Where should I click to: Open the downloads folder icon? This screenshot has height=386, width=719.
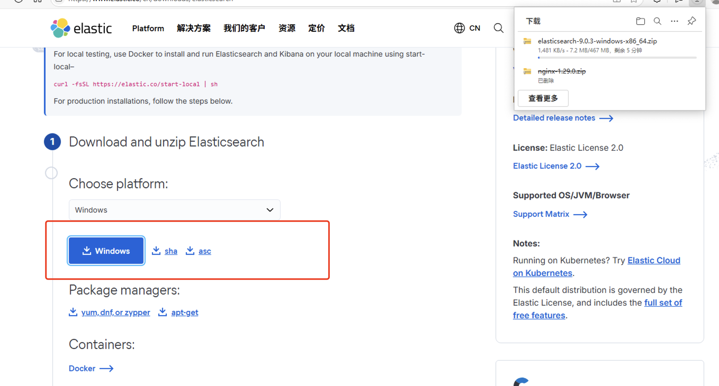click(x=640, y=21)
